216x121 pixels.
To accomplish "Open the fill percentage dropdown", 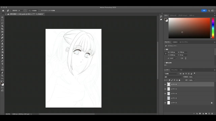I will click(x=194, y=80).
